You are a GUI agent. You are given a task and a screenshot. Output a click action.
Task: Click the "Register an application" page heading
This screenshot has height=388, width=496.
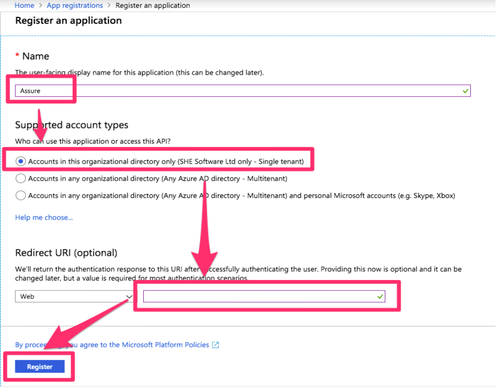point(68,21)
